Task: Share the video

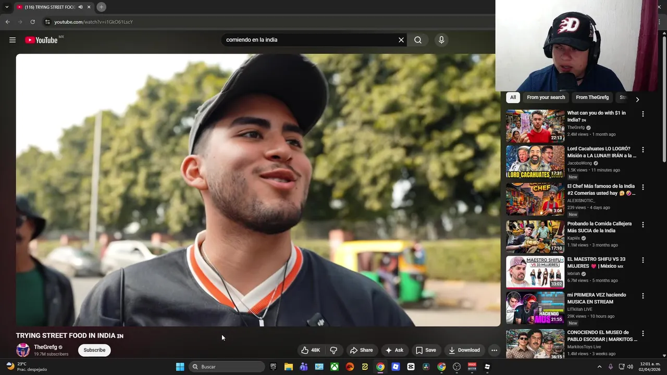Action: [x=361, y=350]
